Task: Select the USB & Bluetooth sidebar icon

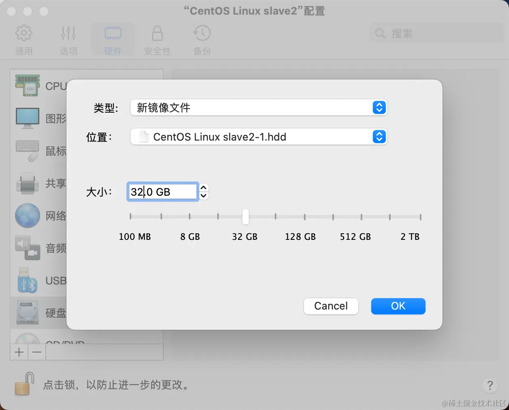Action: point(27,280)
